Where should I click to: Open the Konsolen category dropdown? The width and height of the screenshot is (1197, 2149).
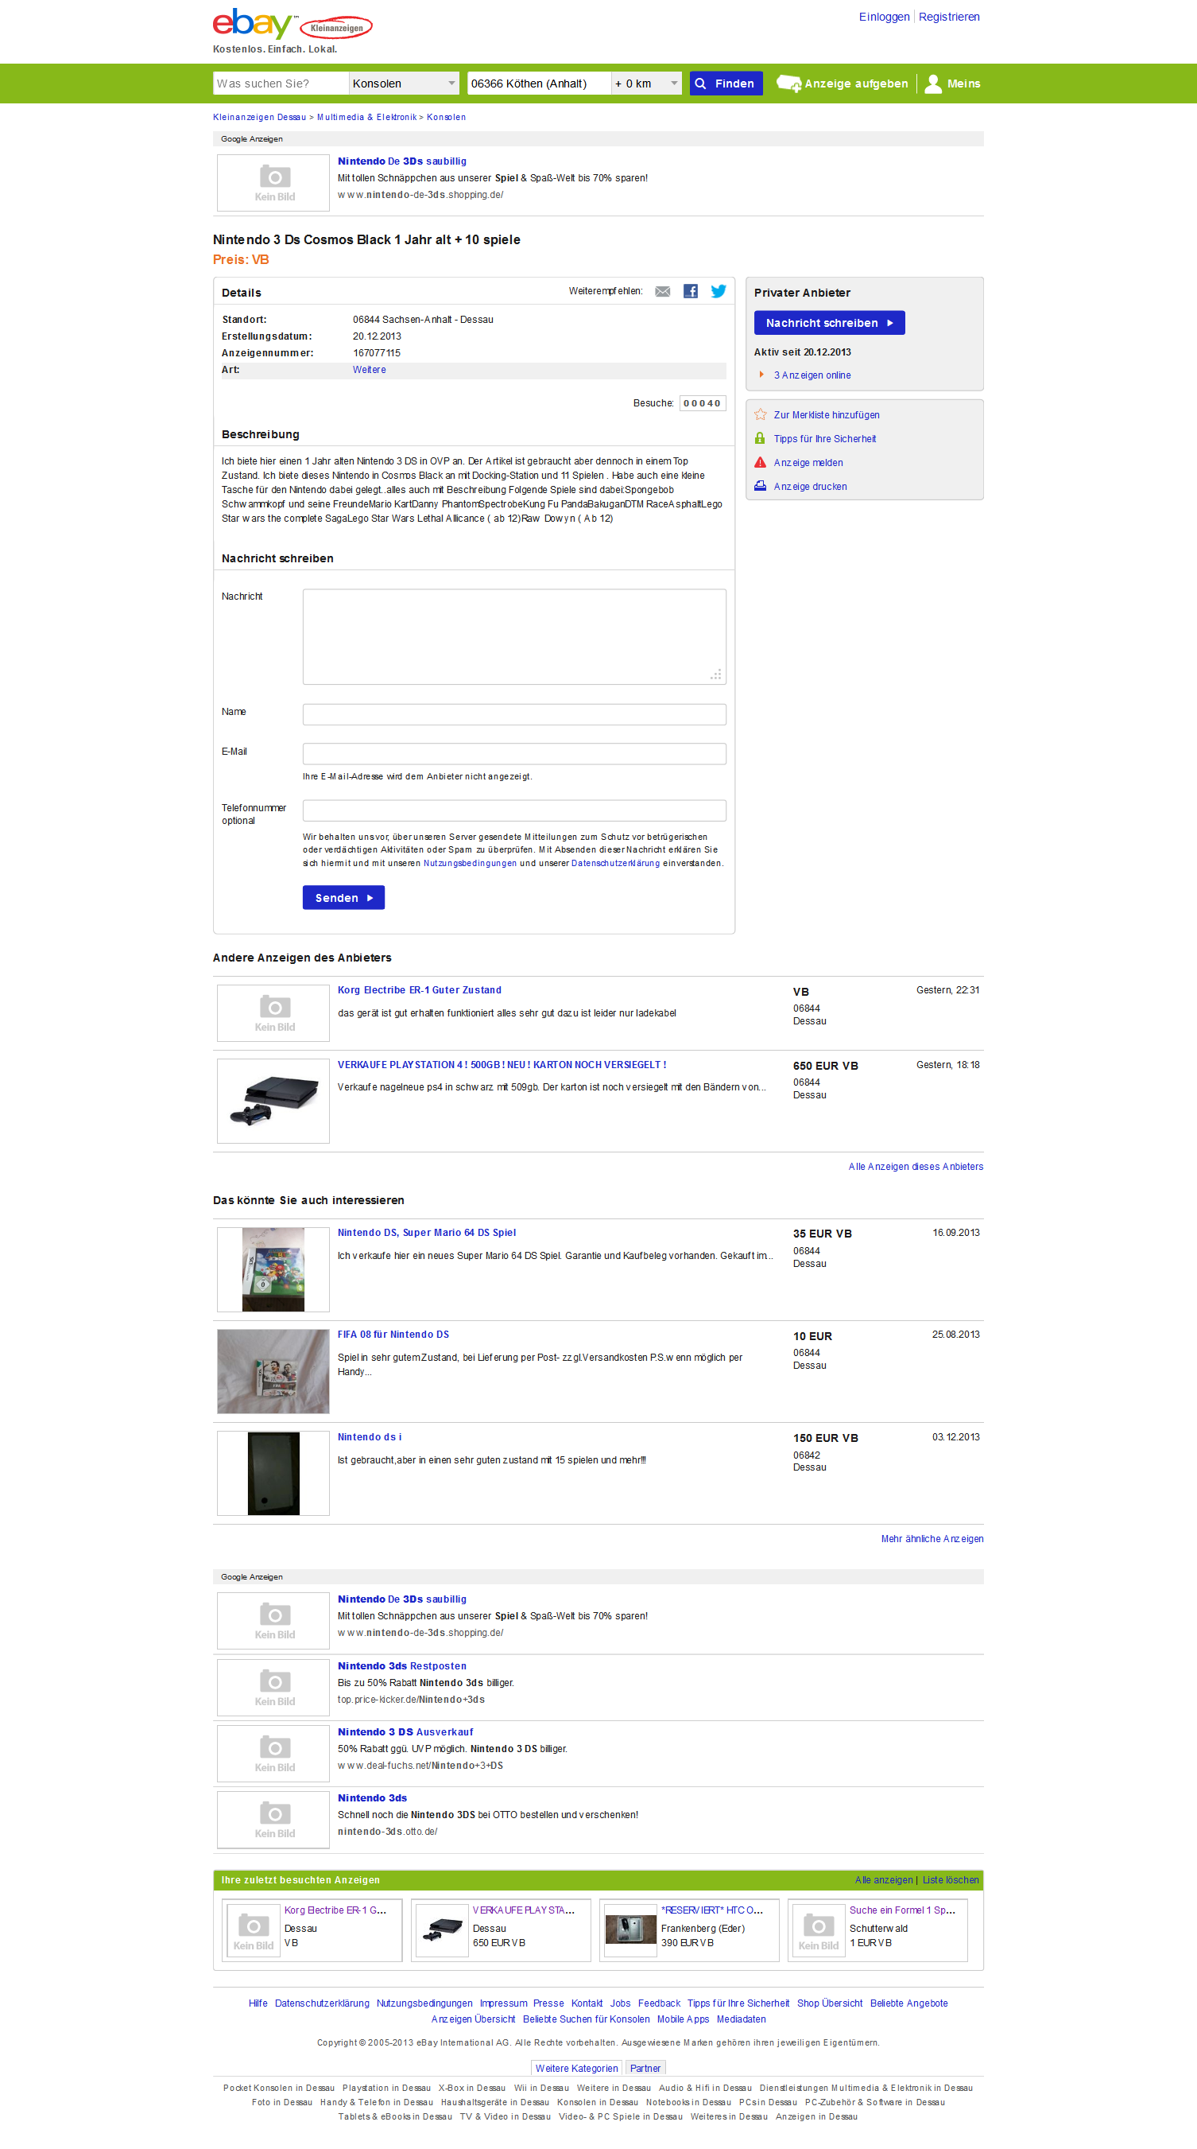[404, 84]
